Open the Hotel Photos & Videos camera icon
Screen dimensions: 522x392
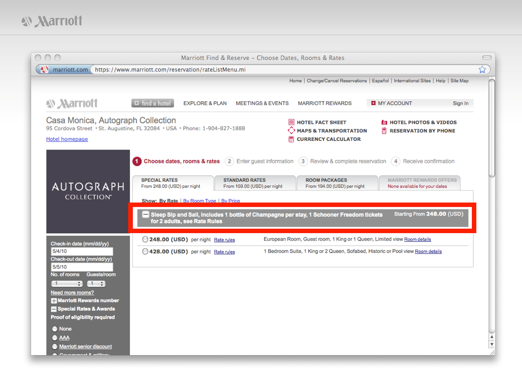pos(384,122)
